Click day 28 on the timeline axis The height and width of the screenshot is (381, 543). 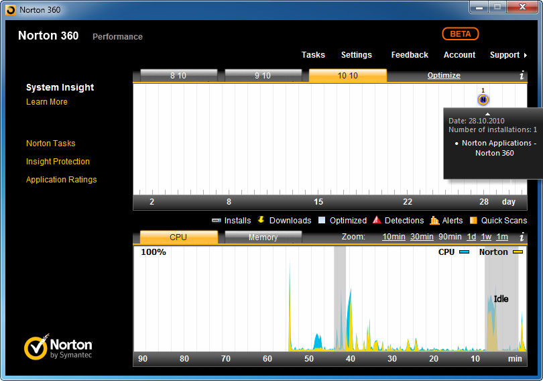click(484, 202)
